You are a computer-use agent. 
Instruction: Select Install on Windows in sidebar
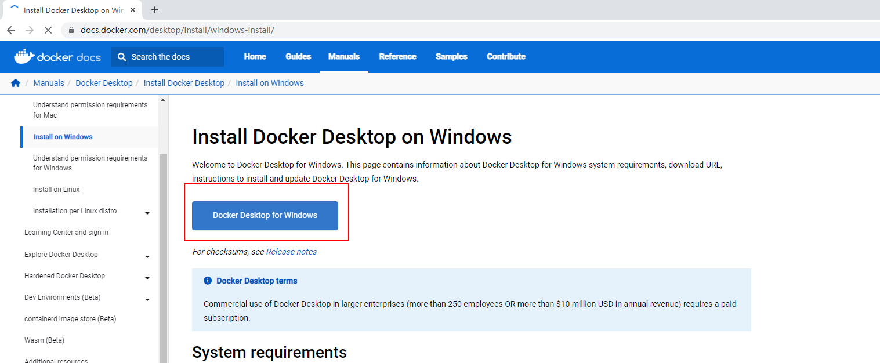tap(63, 137)
